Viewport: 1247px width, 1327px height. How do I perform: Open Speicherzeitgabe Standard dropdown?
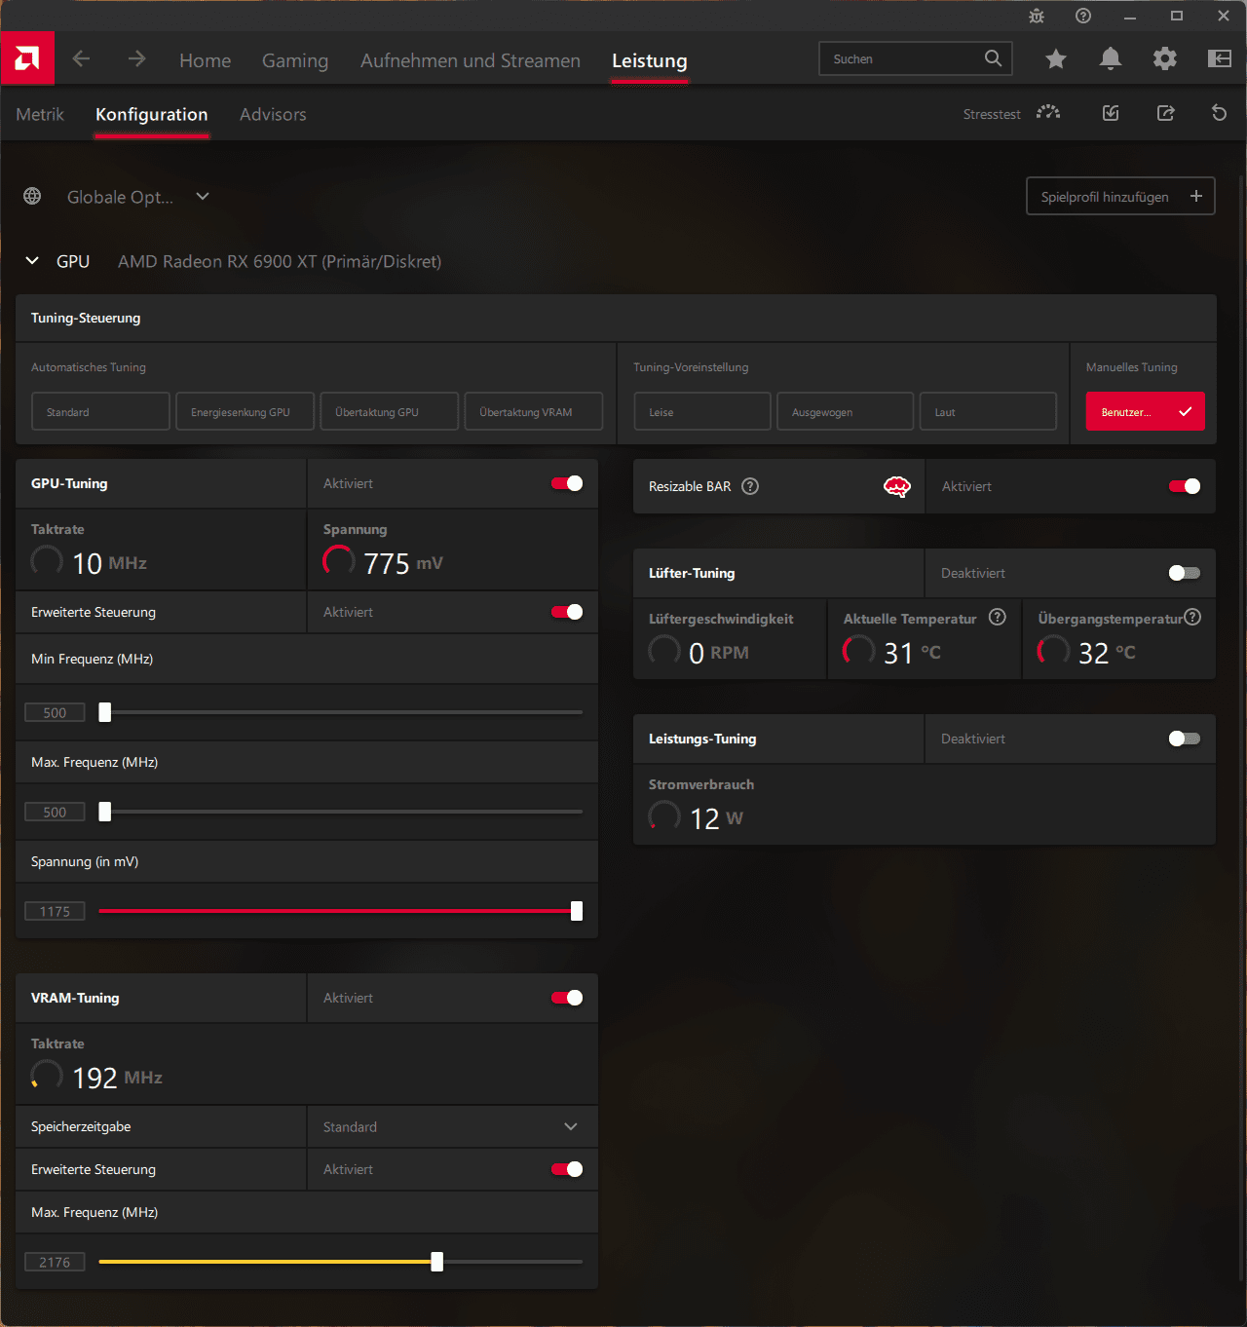452,1126
